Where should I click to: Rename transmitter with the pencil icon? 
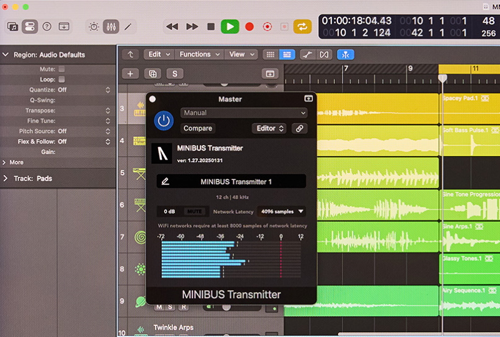(x=165, y=181)
